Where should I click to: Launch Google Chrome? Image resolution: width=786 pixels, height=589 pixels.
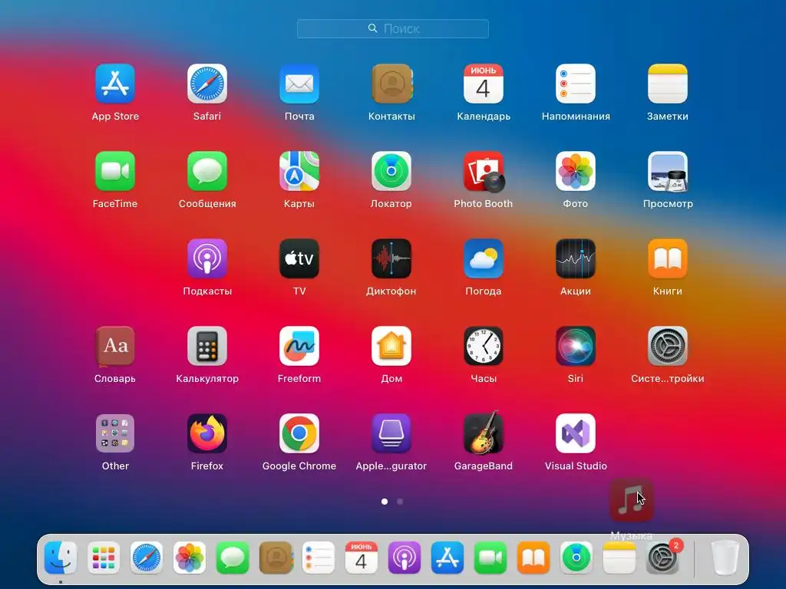(x=299, y=433)
